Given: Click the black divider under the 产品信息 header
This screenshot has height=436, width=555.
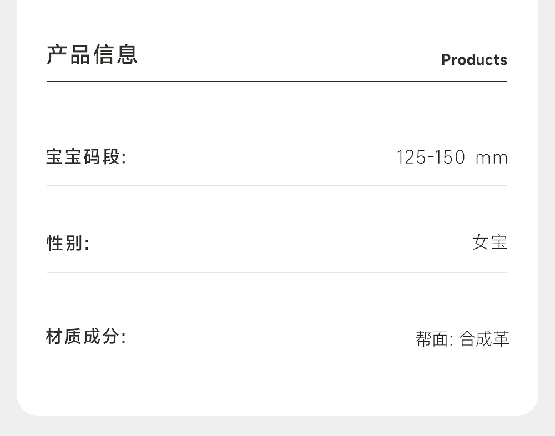Looking at the screenshot, I should (x=276, y=82).
